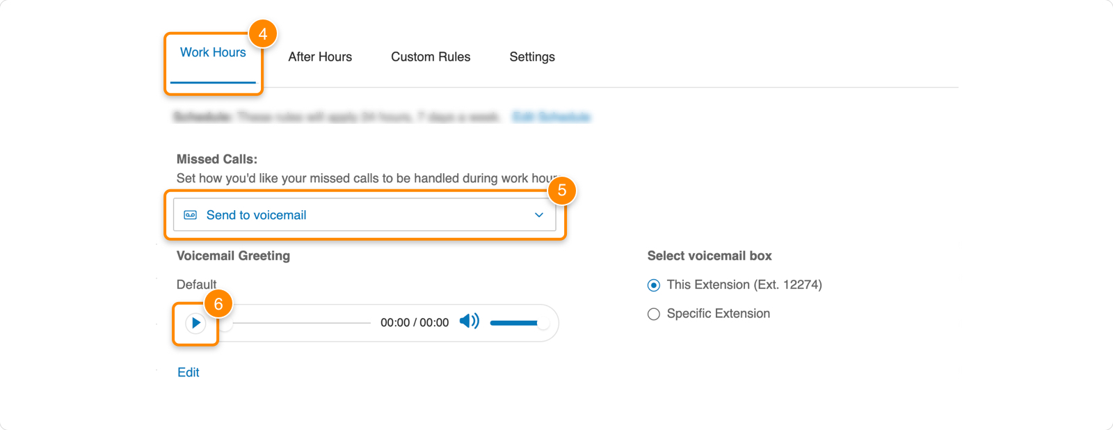Mute audio using the speaker icon
1113x430 pixels.
[470, 321]
